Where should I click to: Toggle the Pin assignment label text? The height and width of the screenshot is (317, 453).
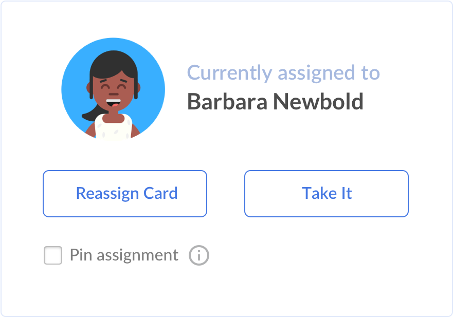(124, 255)
